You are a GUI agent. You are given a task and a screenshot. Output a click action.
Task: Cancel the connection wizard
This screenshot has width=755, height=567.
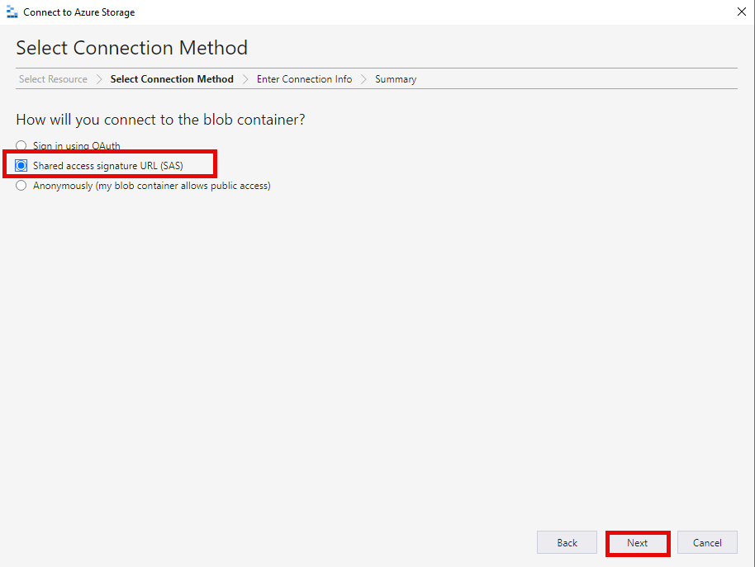point(707,542)
